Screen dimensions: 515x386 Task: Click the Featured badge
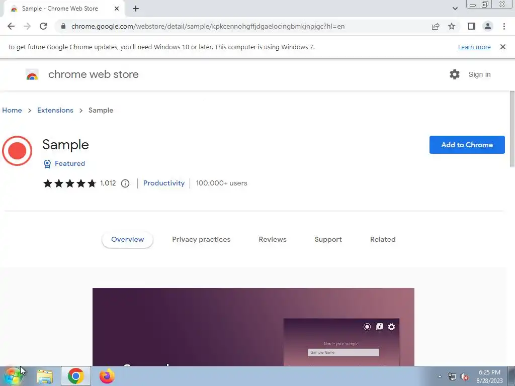[x=64, y=163]
